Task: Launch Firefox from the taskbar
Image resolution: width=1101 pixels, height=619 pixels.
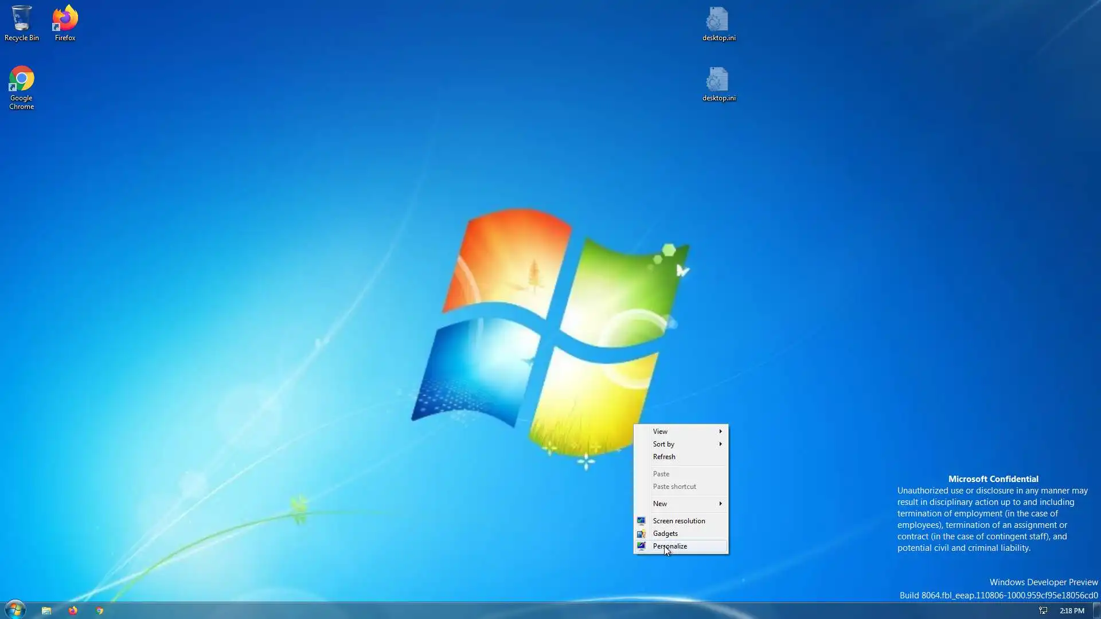Action: pos(73,610)
